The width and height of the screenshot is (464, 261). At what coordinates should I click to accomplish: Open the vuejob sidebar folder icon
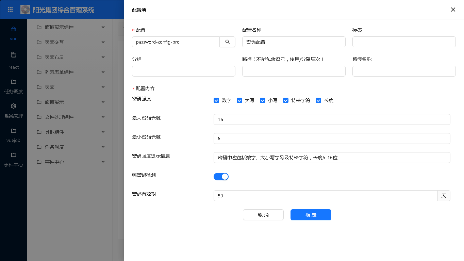pos(14,131)
